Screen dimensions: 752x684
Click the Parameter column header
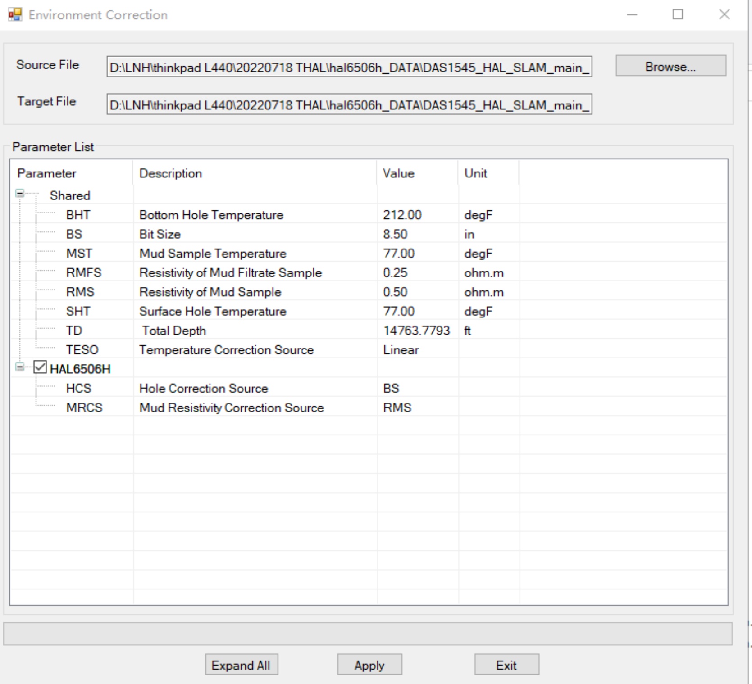click(47, 173)
